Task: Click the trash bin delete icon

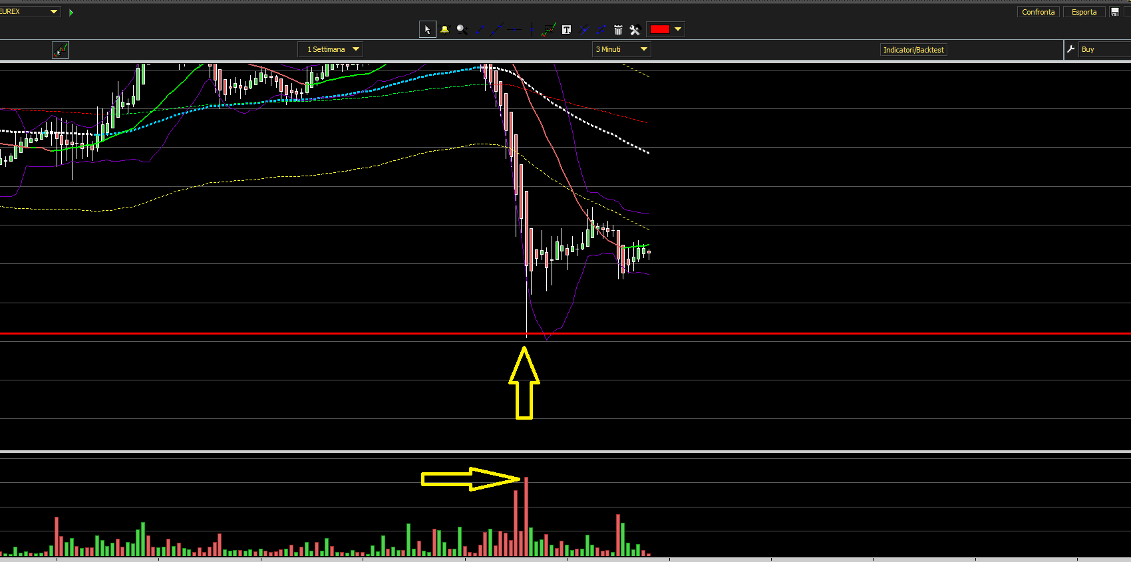Action: [x=618, y=29]
